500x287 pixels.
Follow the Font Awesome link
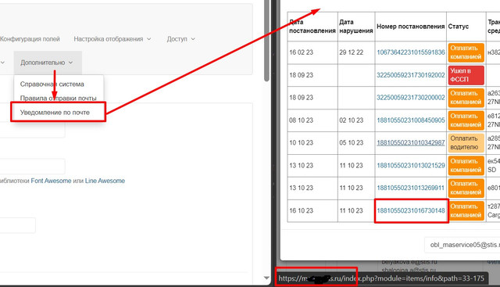coord(51,181)
